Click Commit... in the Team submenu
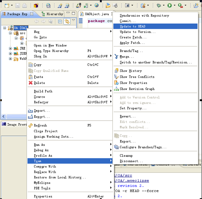The width and height of the screenshot is (202, 199). point(155,21)
